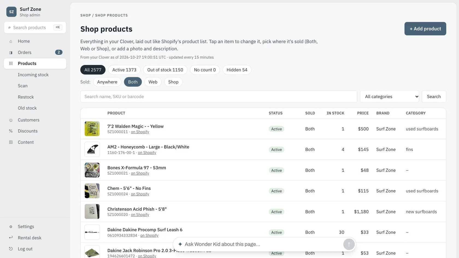Viewport: 459px width, 258px height.
Task: Send the Wonder Kid question arrow button
Action: [349, 244]
